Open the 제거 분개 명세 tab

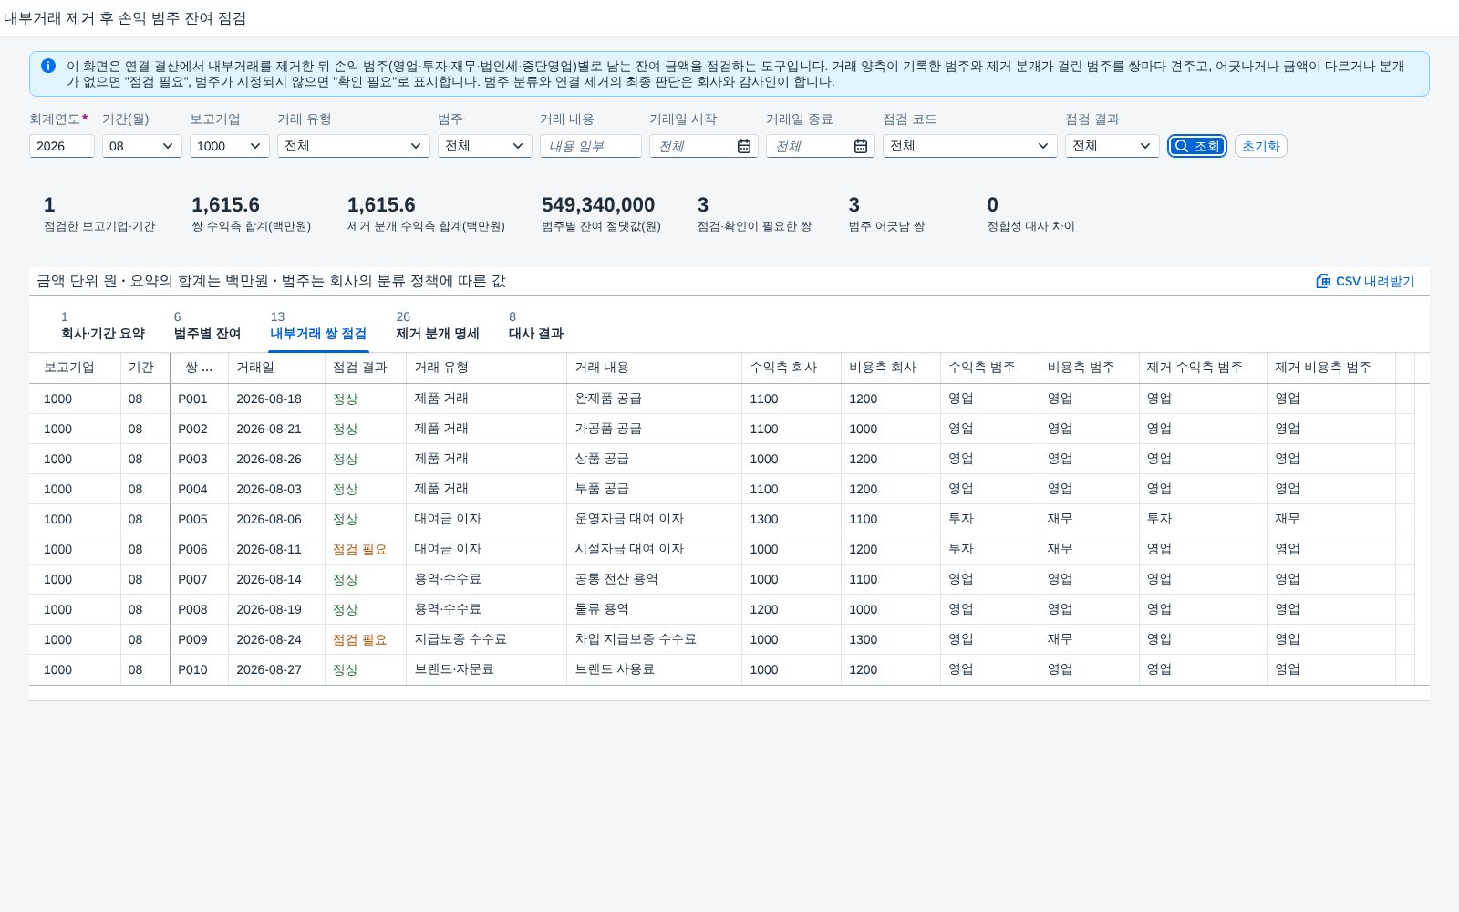(x=438, y=326)
